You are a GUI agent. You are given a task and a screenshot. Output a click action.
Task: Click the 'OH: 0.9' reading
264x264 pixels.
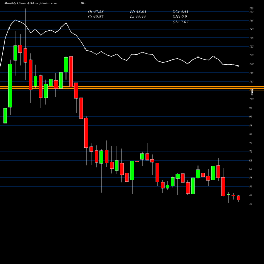pyautogui.click(x=180, y=17)
